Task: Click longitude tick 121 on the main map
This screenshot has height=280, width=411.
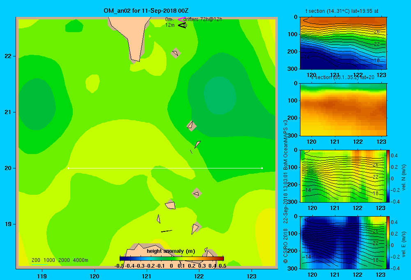Action: [x=147, y=276]
